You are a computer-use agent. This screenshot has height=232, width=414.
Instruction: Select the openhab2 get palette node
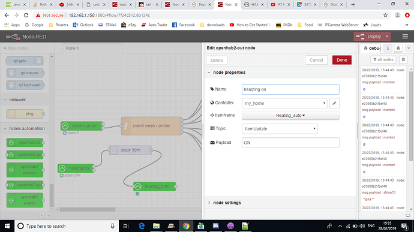[25, 155]
